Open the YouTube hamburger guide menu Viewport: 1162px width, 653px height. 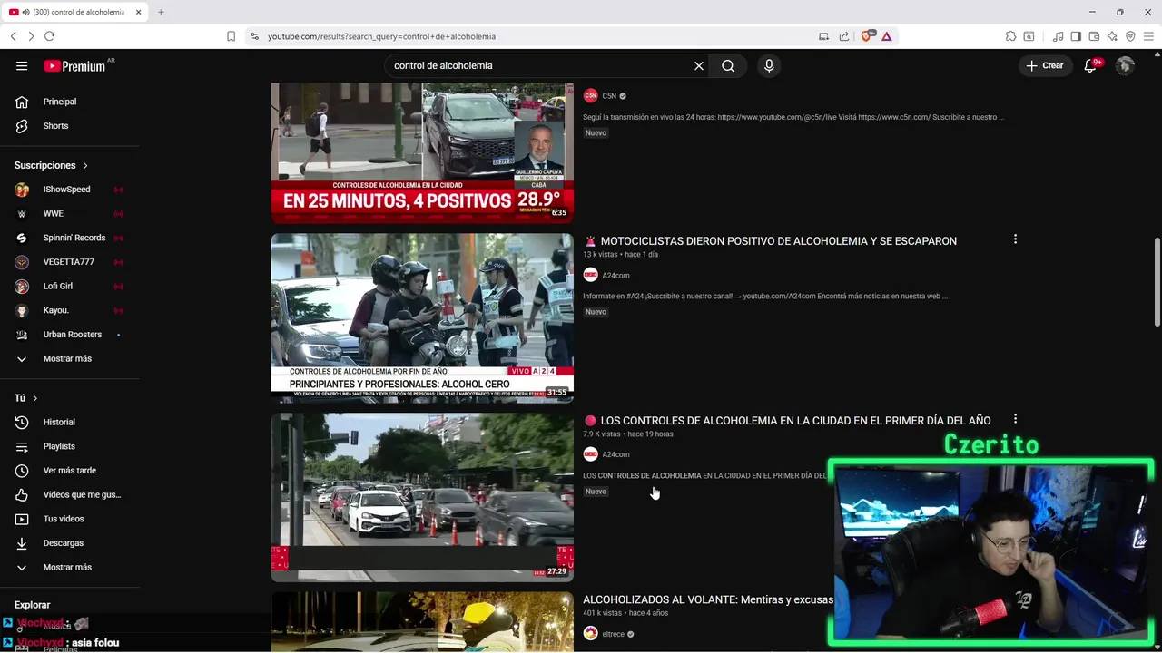[x=22, y=65]
